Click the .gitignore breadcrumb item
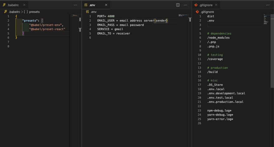The image size is (274, 147). pyautogui.click(x=207, y=12)
